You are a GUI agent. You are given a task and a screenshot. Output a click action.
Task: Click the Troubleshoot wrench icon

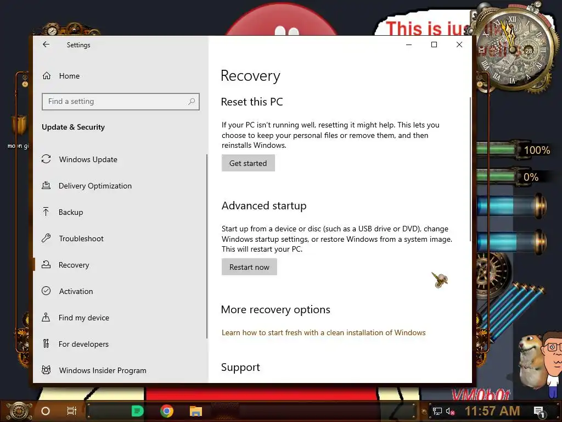[46, 238]
